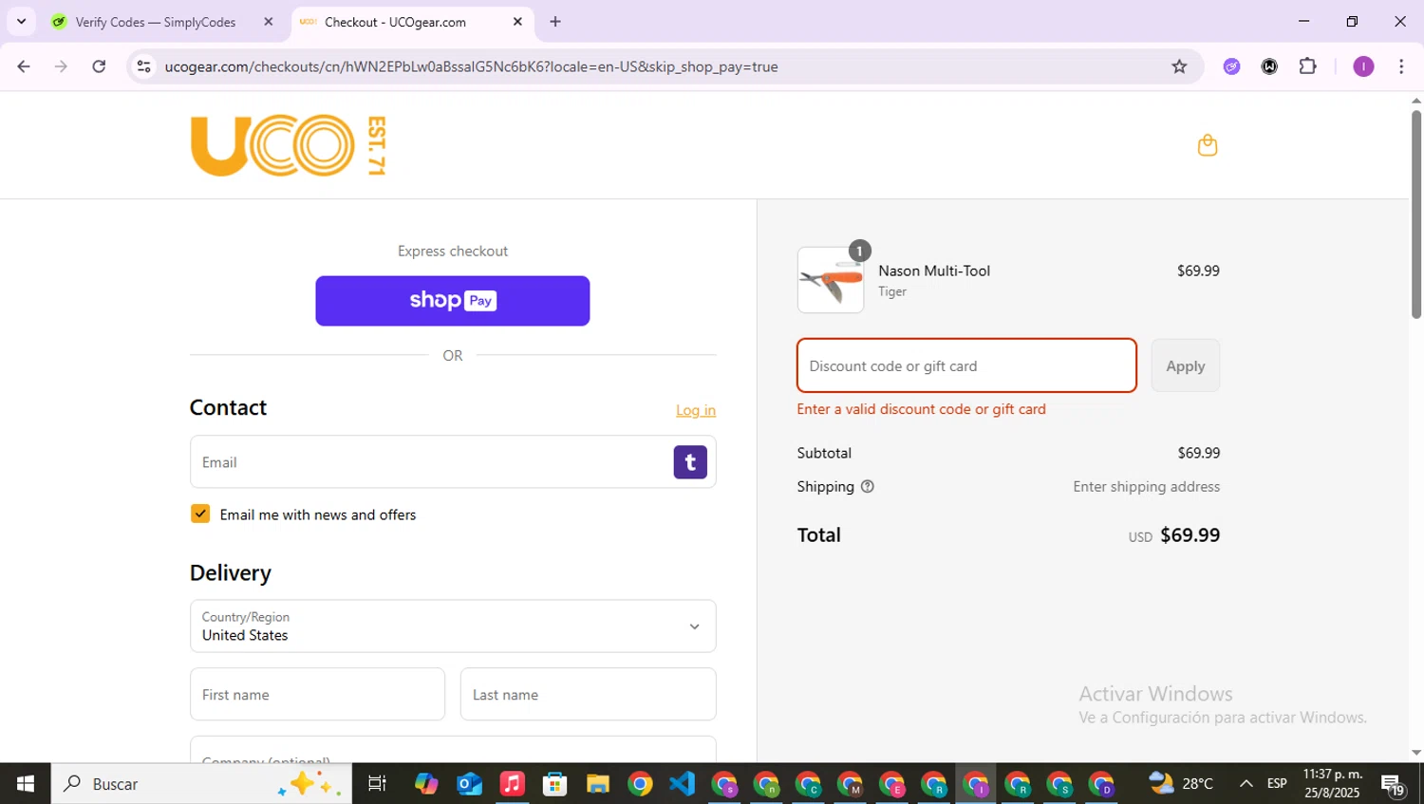This screenshot has width=1424, height=804.
Task: Click the dark round extension icon in the toolbar
Action: point(1269,66)
